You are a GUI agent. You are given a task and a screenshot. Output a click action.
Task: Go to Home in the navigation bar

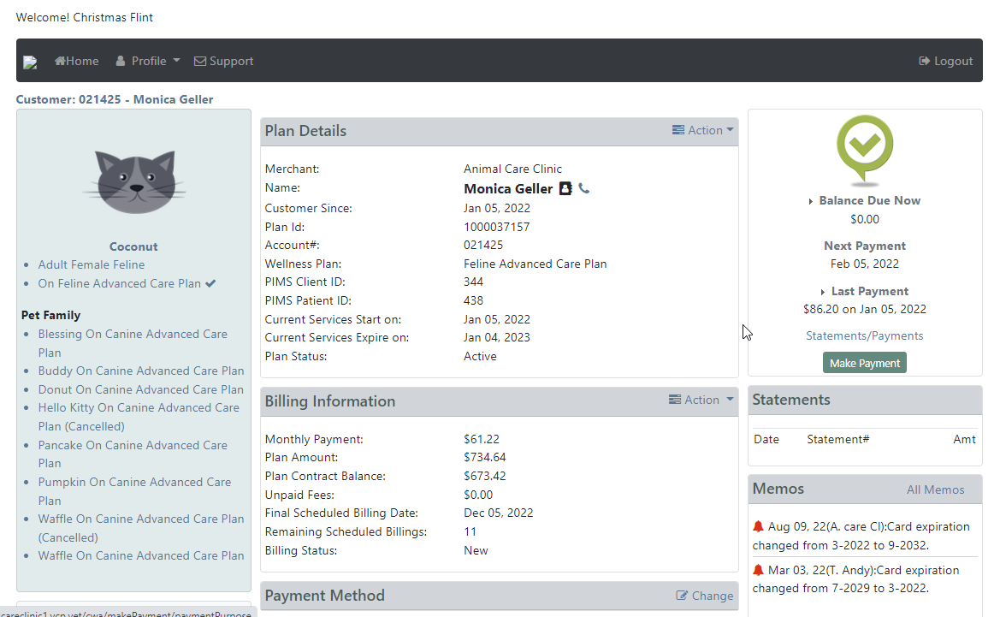click(x=76, y=62)
